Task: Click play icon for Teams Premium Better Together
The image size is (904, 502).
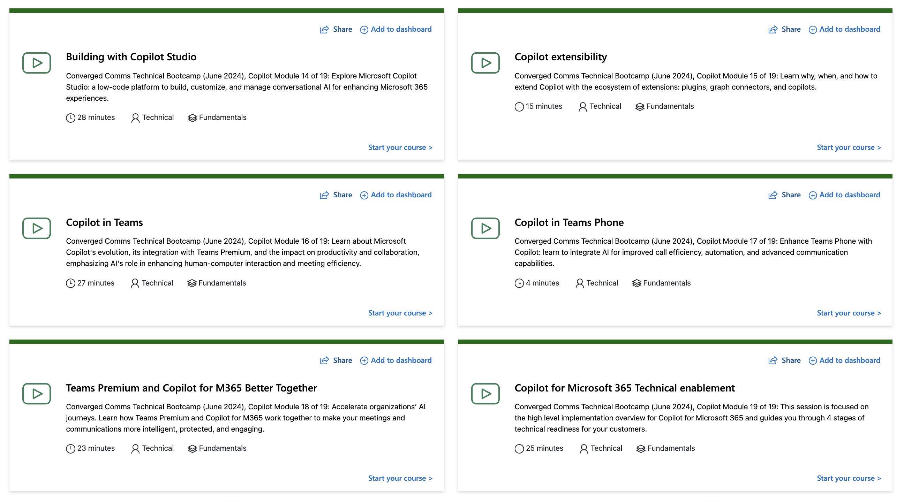Action: (x=37, y=394)
